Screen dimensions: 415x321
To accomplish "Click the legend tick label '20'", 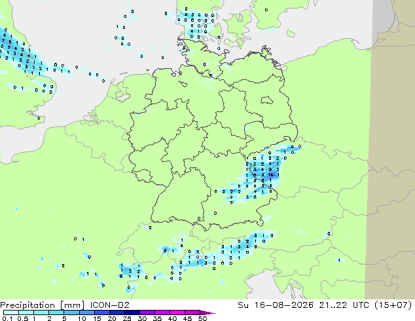I will [x=112, y=318].
